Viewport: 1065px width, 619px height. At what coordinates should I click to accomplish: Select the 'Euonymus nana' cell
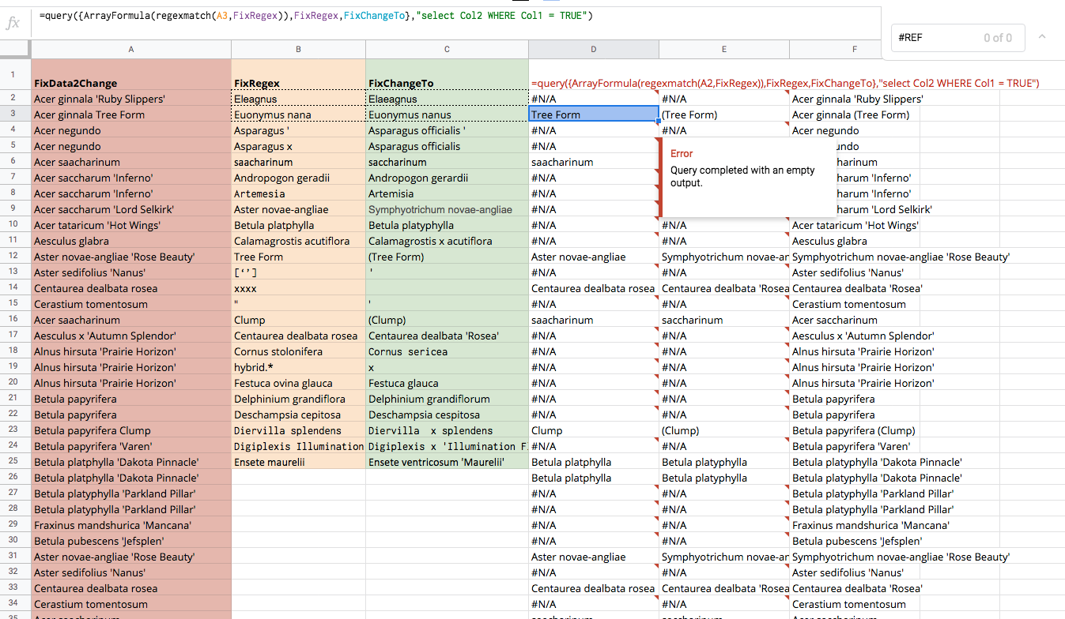(x=298, y=114)
